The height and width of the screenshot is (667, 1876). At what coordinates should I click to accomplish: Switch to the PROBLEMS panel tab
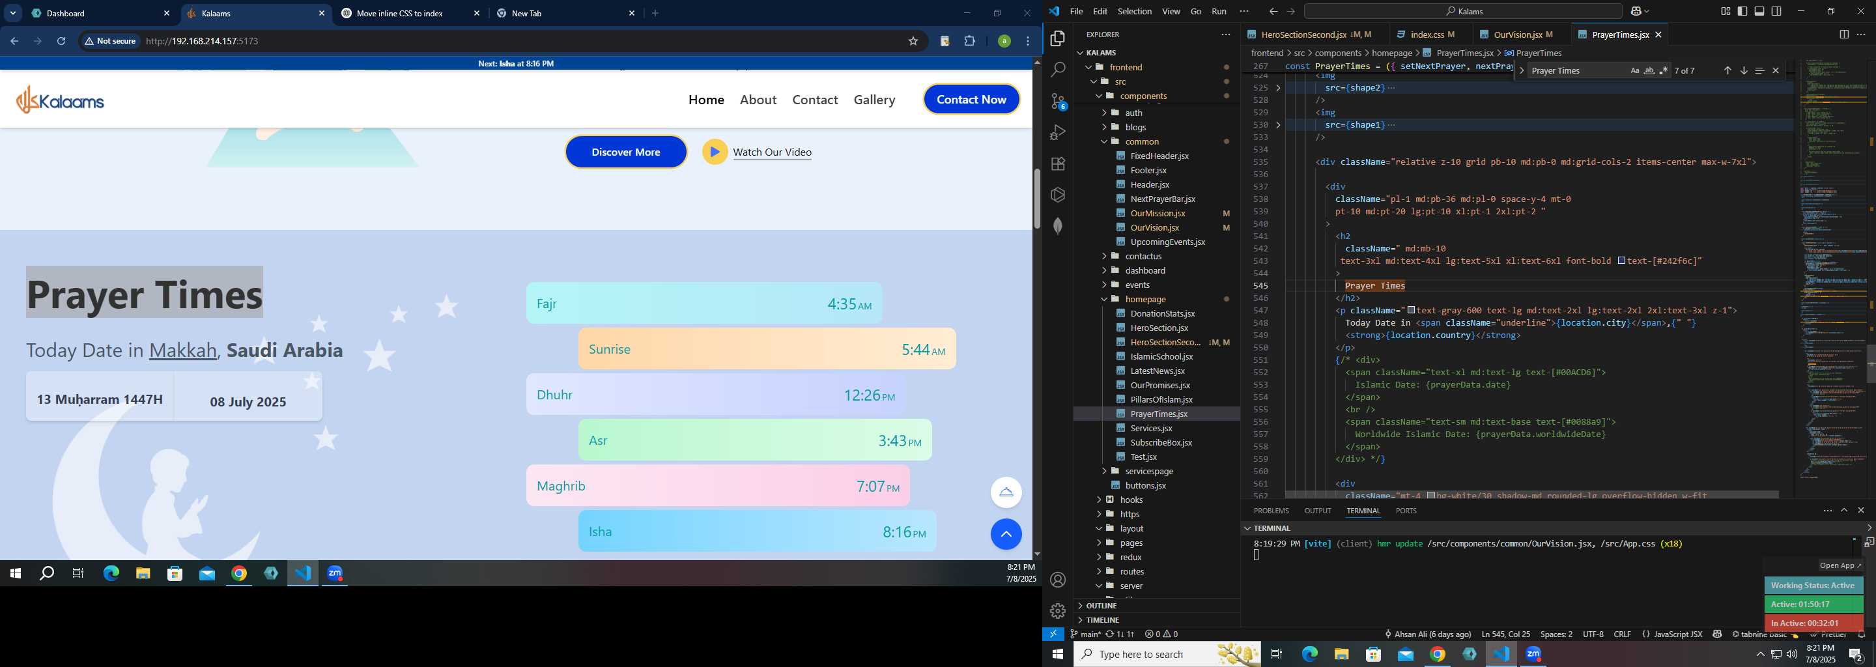click(1272, 511)
